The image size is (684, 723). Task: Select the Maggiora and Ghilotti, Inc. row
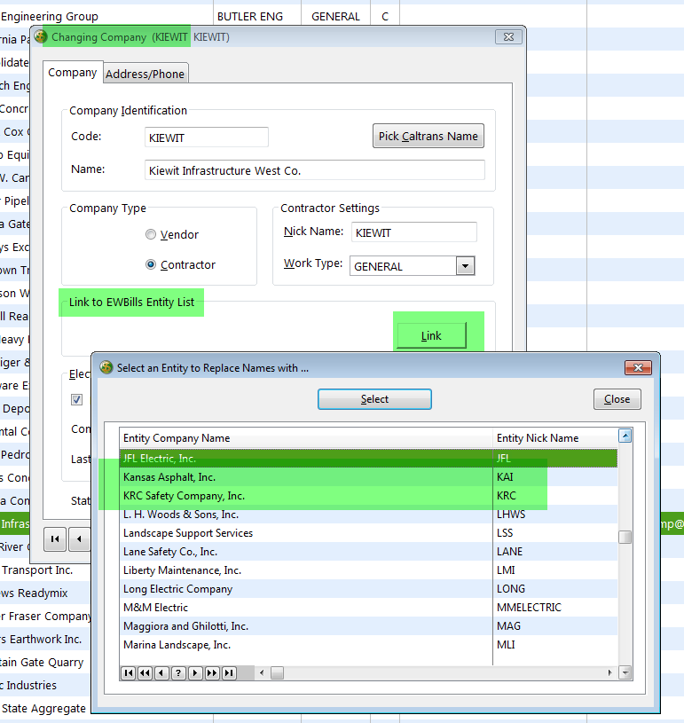368,626
